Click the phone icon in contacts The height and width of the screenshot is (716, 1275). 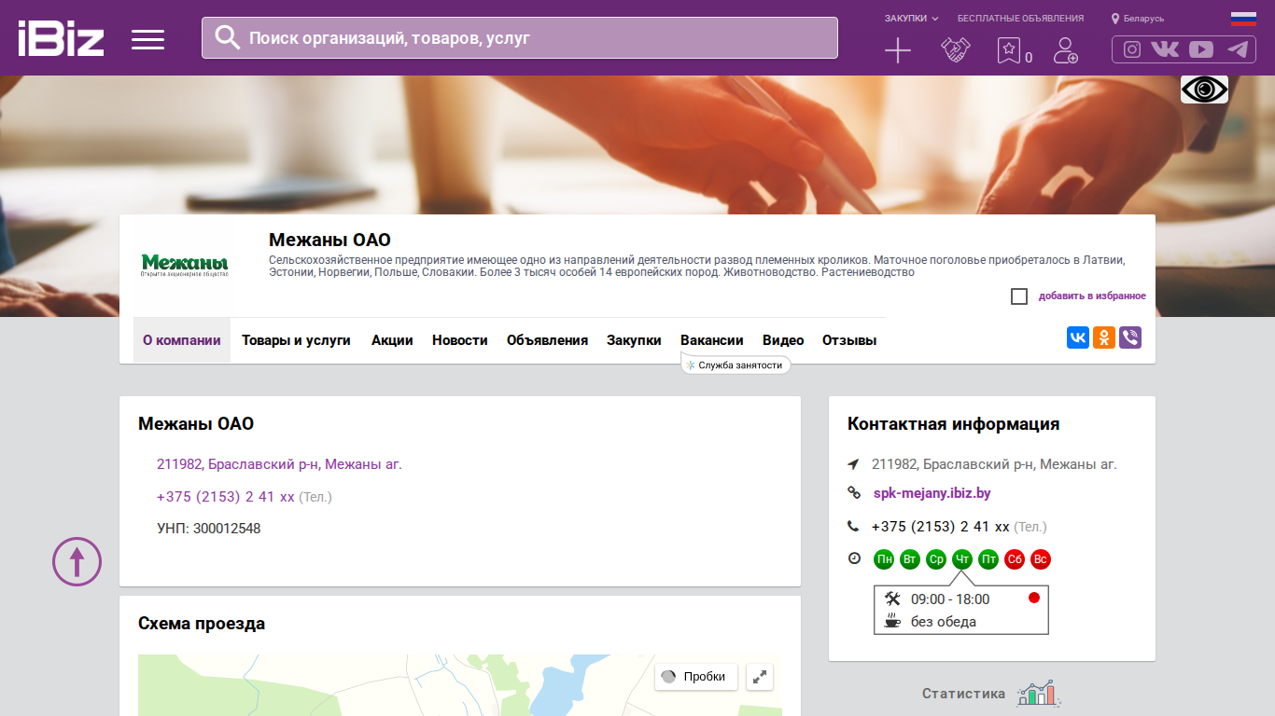853,527
